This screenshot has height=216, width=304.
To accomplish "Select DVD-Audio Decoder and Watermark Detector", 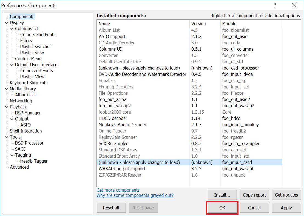I will (189, 74).
